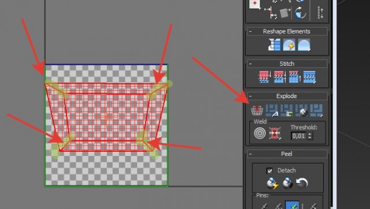The width and height of the screenshot is (370, 209).
Task: Click the red Weld Selected icon
Action: pyautogui.click(x=275, y=133)
